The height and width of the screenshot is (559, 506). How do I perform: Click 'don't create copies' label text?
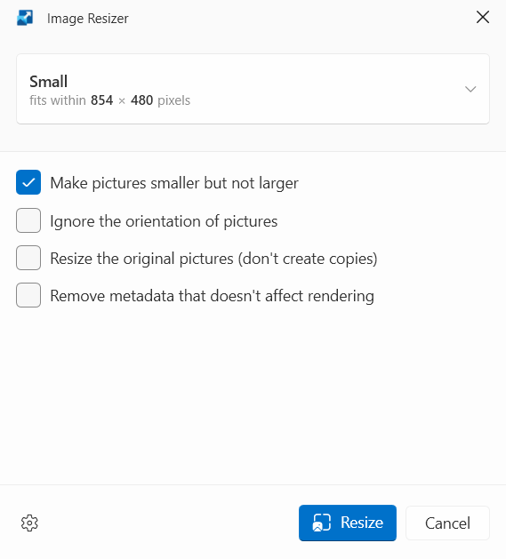tap(308, 259)
